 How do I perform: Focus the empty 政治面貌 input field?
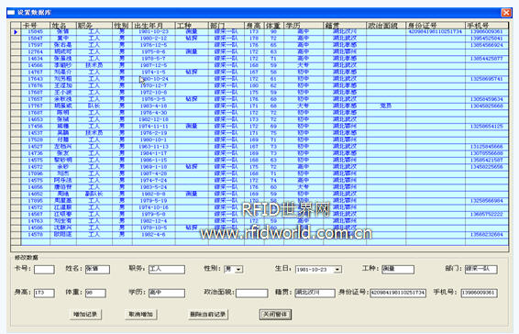252,293
